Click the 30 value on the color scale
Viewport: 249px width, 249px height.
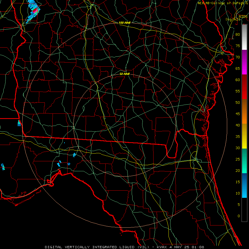238,148
